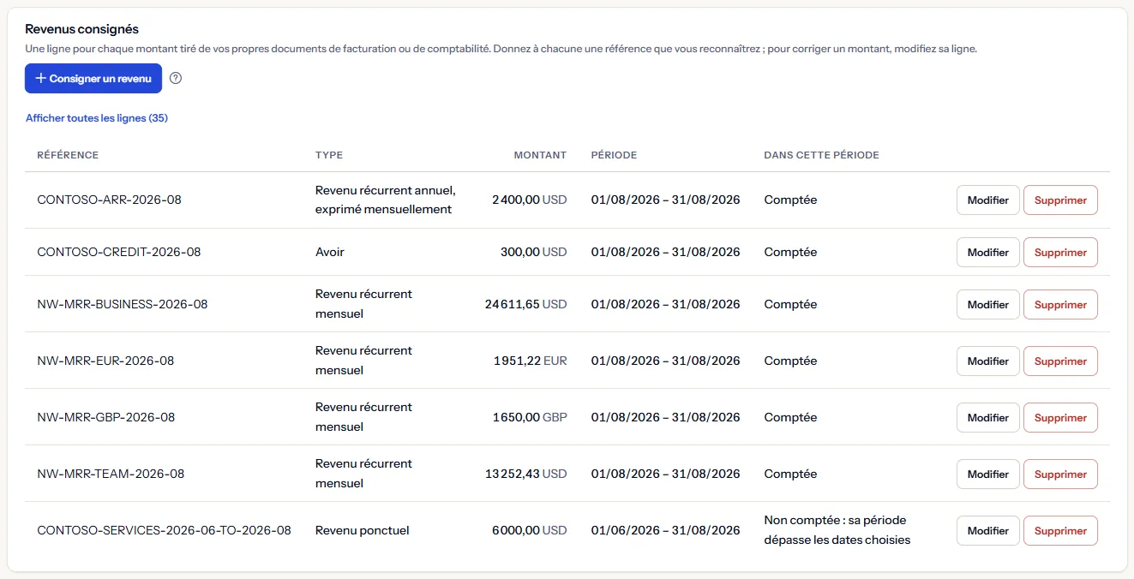Screen dimensions: 1134x579
Task: Modify the CONTOSO-ARR-2026-08 row
Action: [987, 200]
